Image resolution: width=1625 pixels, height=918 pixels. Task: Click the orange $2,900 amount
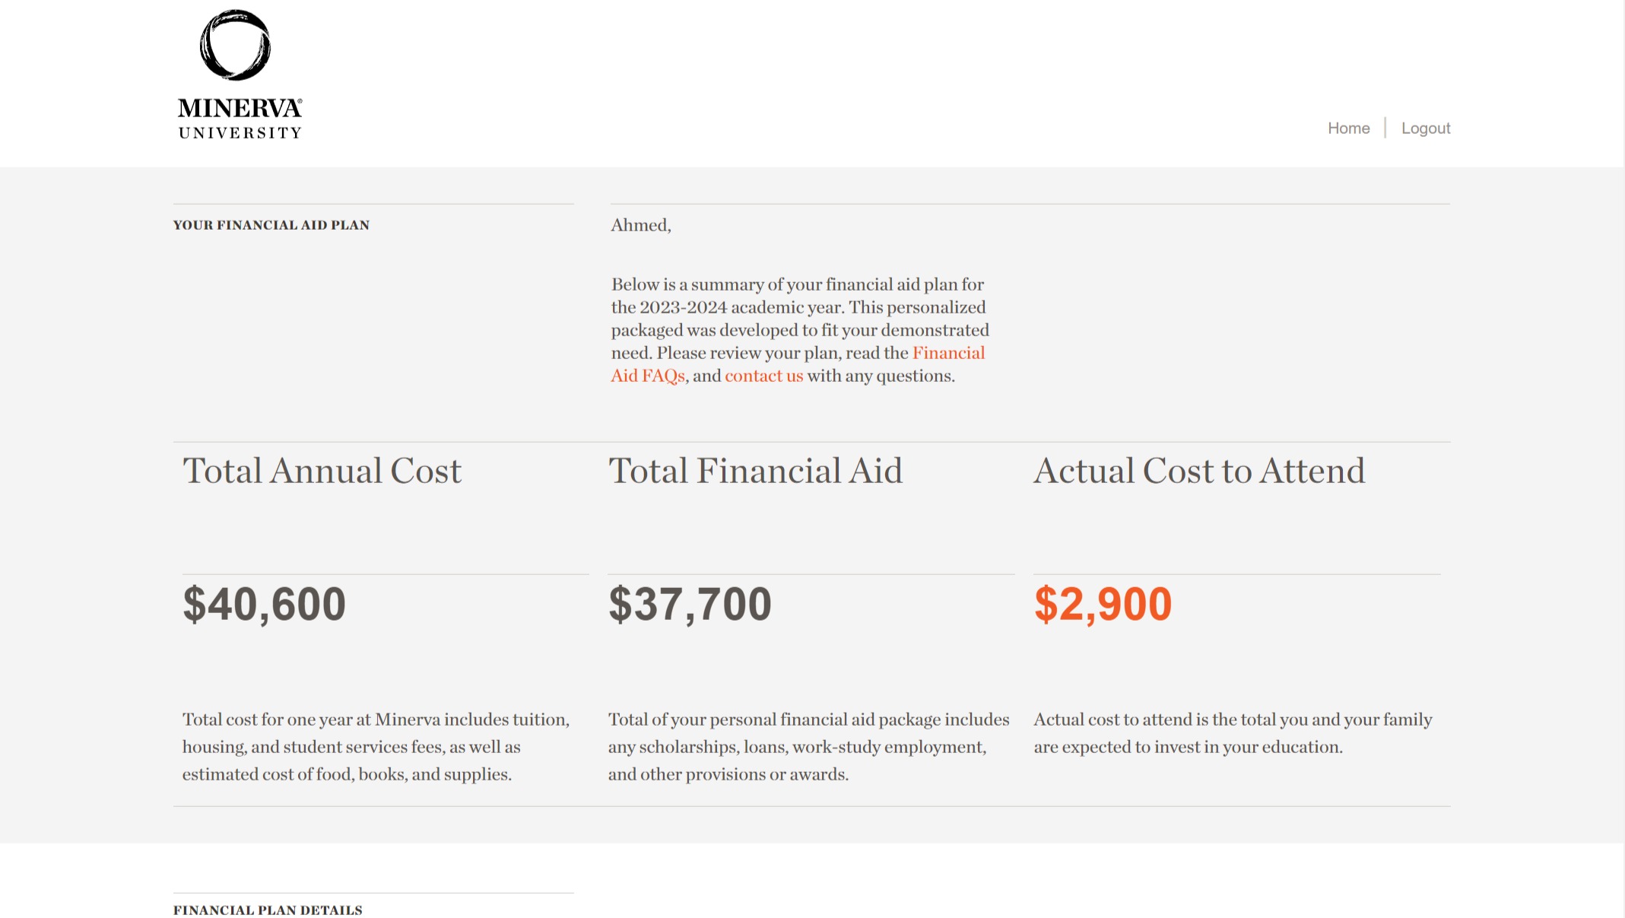[1103, 605]
